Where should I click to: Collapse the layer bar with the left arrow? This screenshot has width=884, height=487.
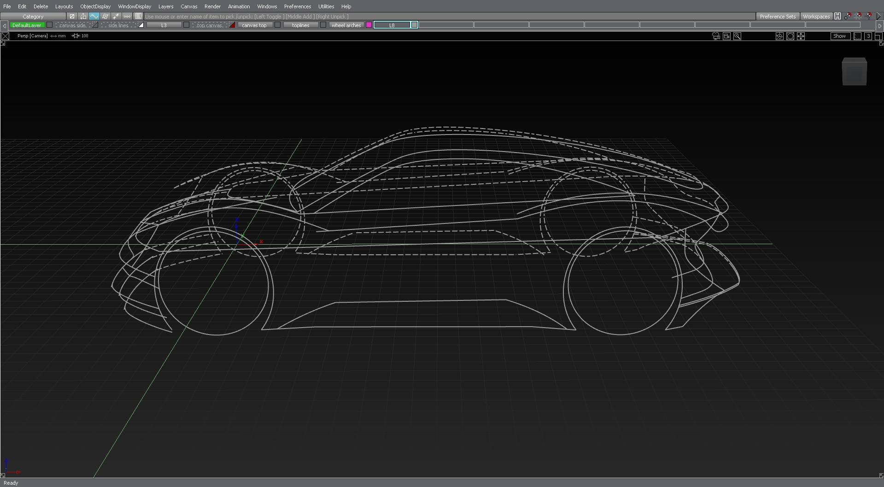coord(4,25)
